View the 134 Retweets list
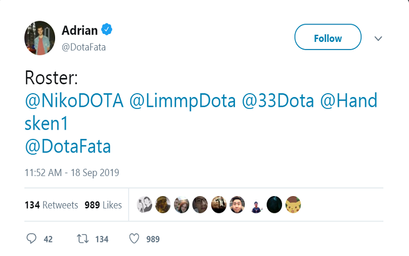The image size is (409, 256). 52,205
